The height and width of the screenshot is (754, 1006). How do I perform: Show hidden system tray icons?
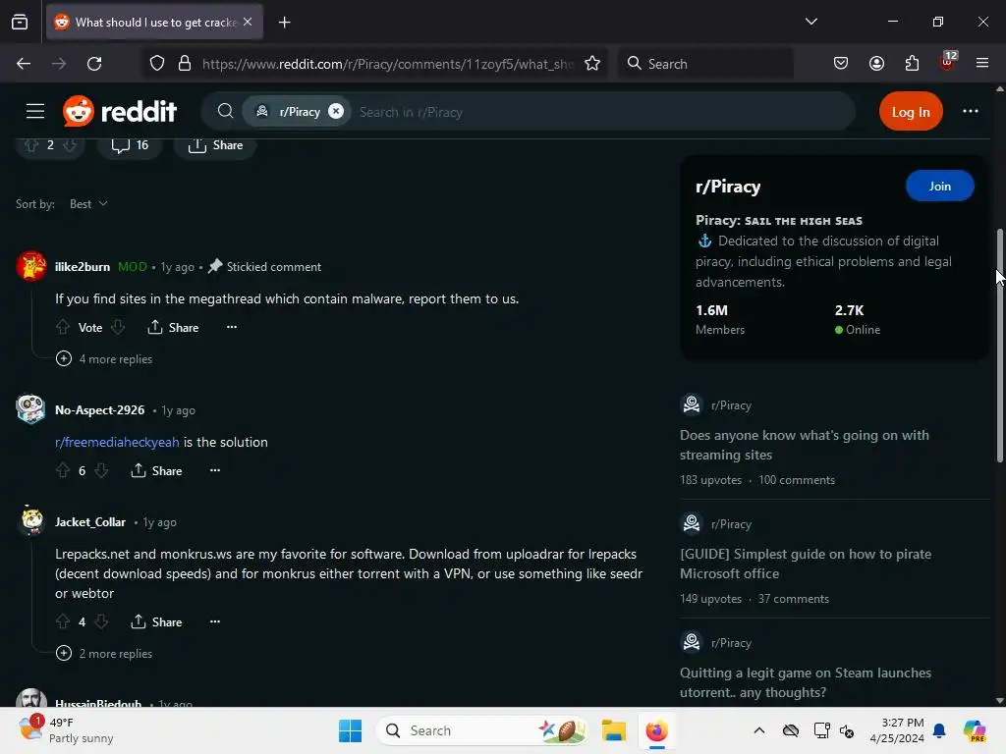point(759,730)
